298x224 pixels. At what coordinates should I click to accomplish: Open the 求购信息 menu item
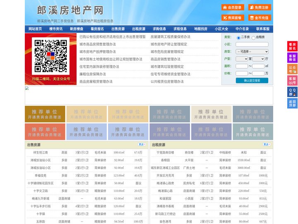159,29
